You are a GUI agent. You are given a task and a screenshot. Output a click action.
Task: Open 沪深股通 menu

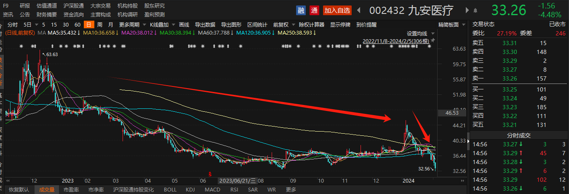pos(74,6)
